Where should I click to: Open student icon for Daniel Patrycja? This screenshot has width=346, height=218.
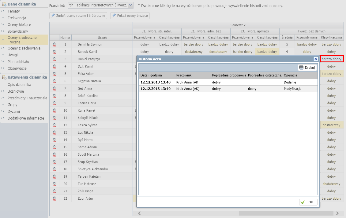[54, 59]
